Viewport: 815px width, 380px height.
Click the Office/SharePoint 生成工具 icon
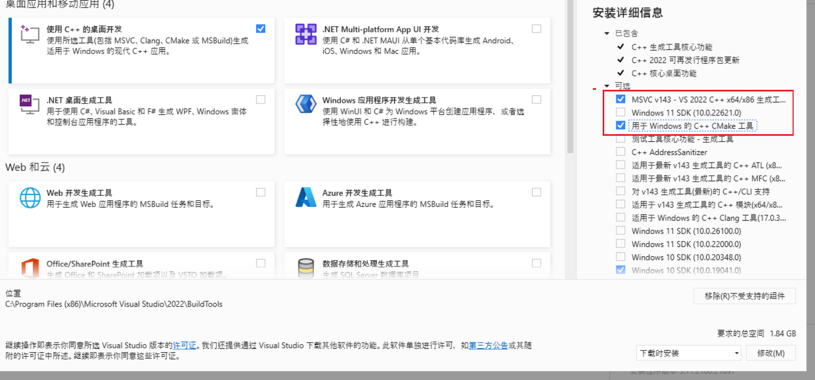click(30, 268)
